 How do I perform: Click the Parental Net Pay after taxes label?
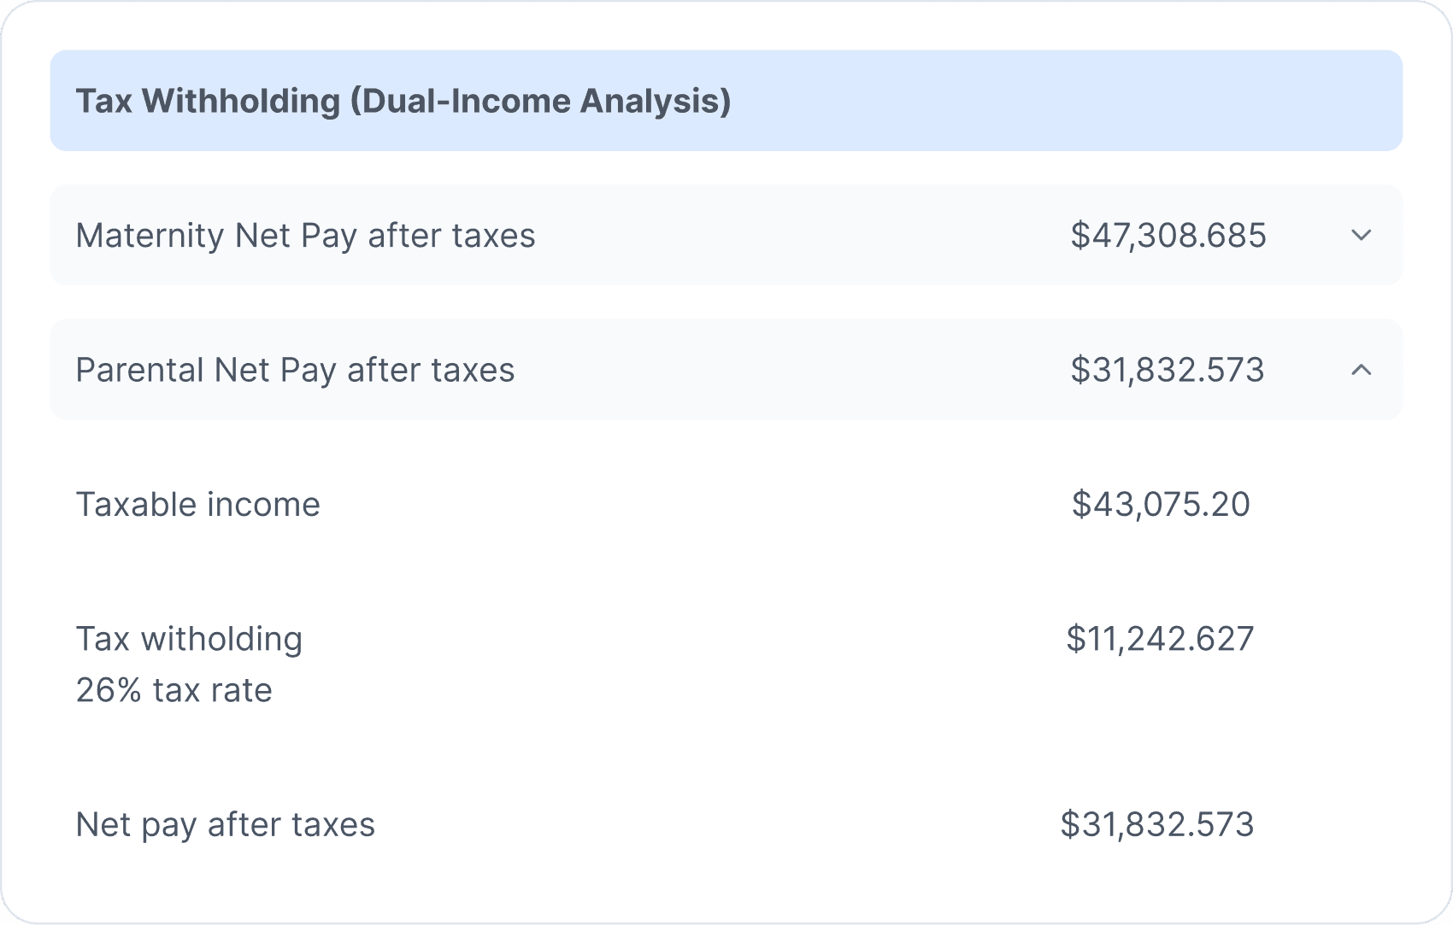click(295, 370)
